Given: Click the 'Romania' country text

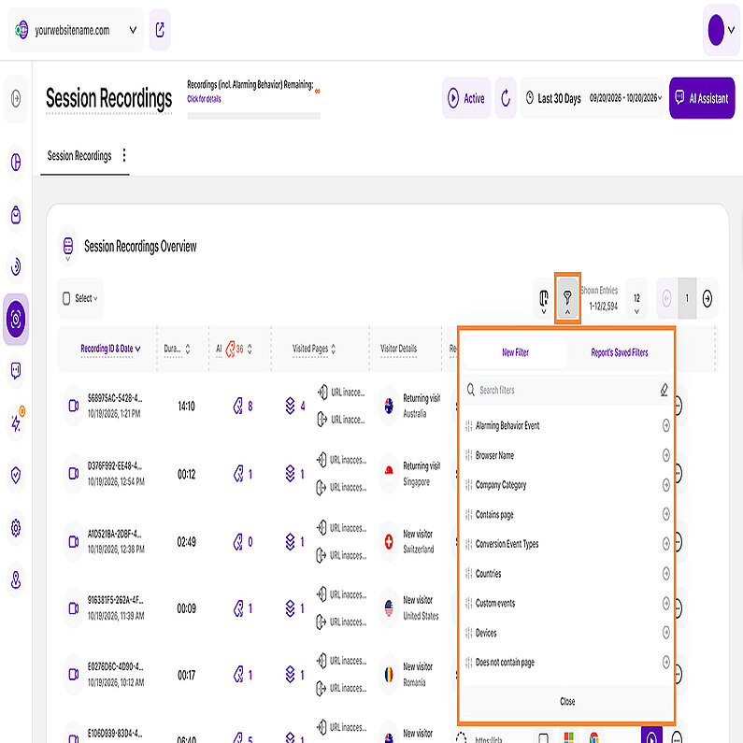Looking at the screenshot, I should click(414, 682).
